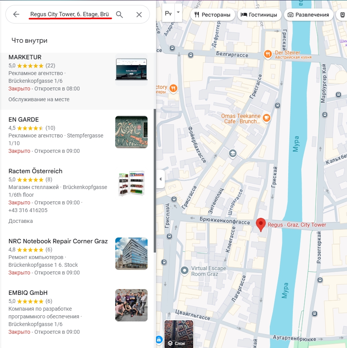
Task: Open the NRC building photo thumbnail
Action: tap(131, 254)
